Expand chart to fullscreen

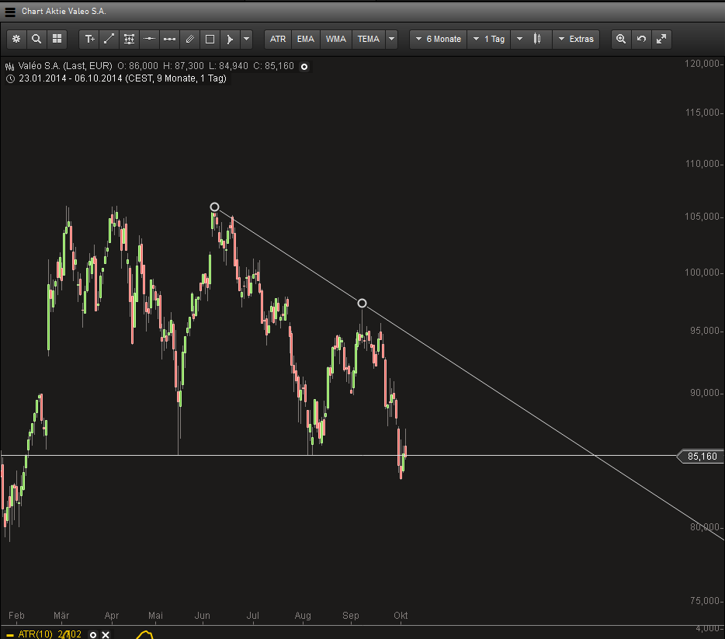pyautogui.click(x=661, y=39)
